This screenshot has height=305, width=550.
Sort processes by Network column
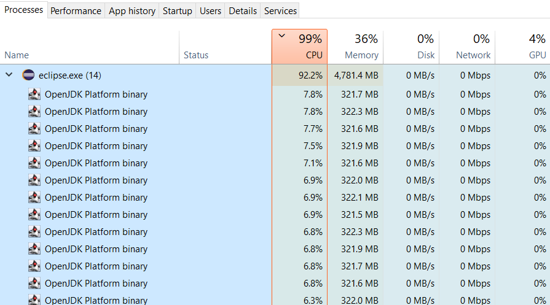point(467,47)
